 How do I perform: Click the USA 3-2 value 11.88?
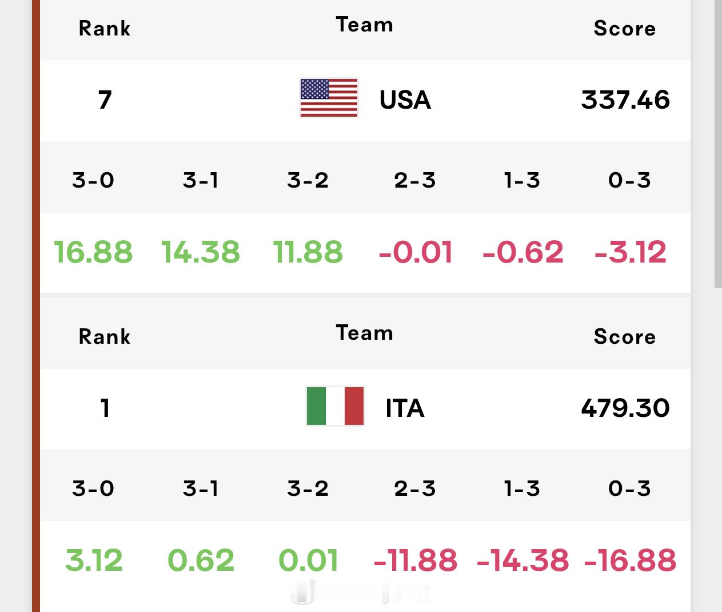click(x=308, y=252)
